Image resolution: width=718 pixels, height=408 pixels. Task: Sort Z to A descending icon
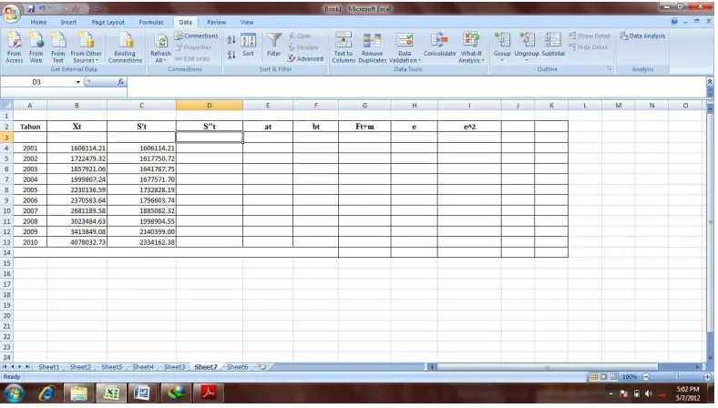231,55
